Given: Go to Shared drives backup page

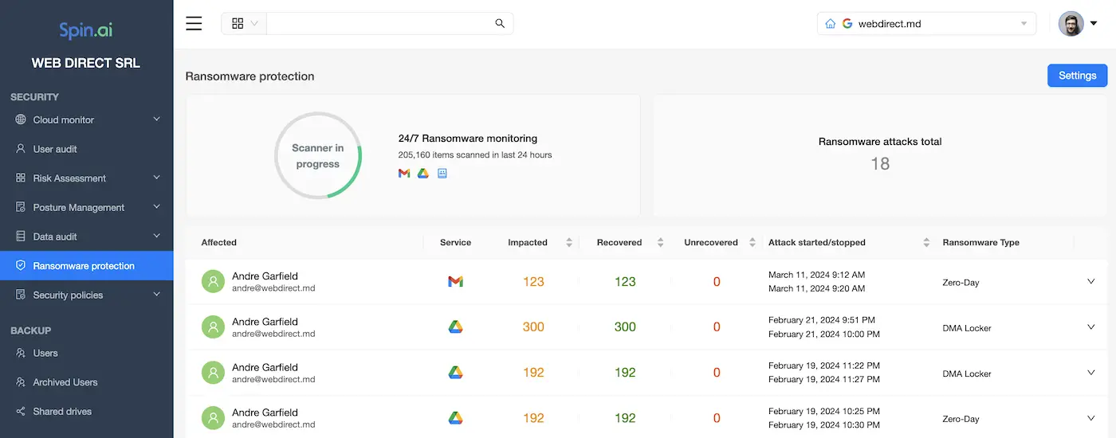Looking at the screenshot, I should tap(62, 411).
